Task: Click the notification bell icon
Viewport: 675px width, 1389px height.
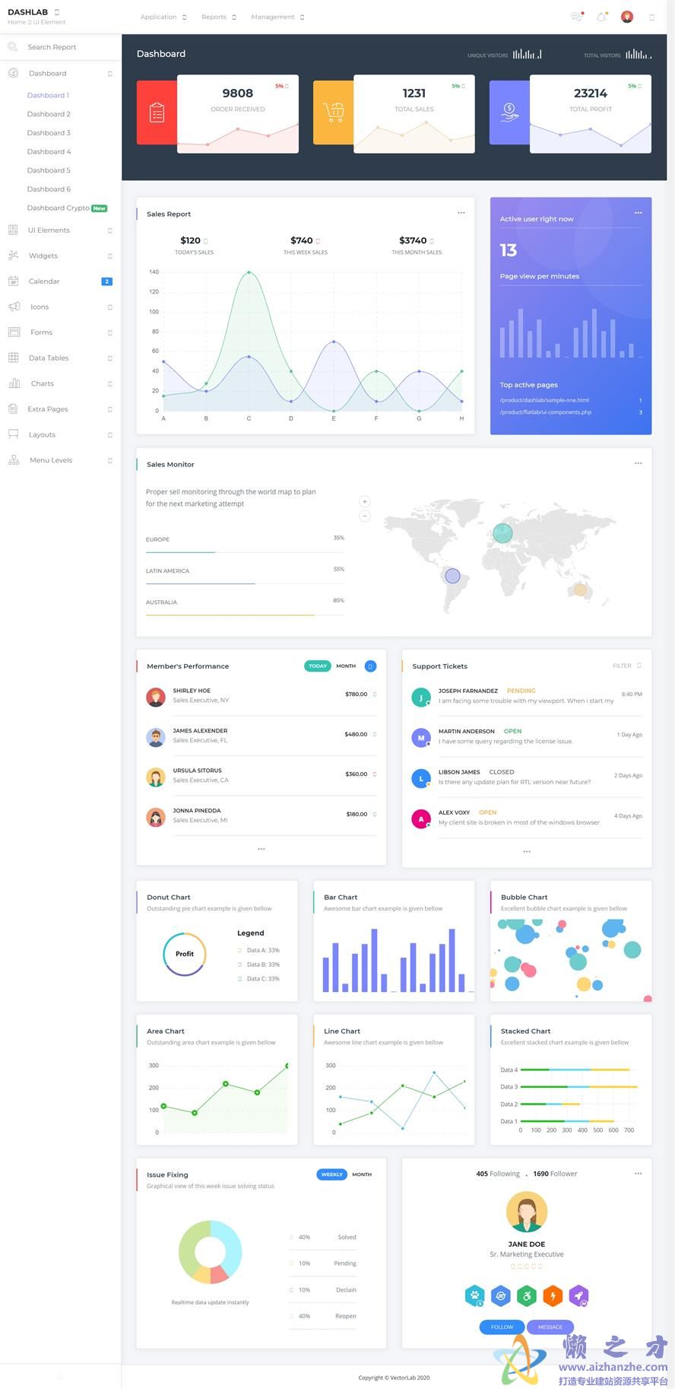Action: coord(601,17)
